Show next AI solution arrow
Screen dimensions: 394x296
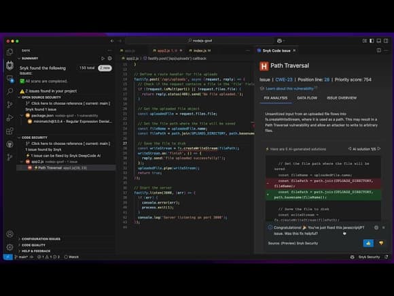379,149
